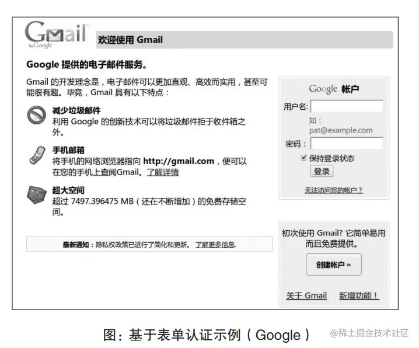Image resolution: width=419 pixels, height=348 pixels.
Task: Open the 无法访问您的帐户？ link
Action: pyautogui.click(x=334, y=190)
